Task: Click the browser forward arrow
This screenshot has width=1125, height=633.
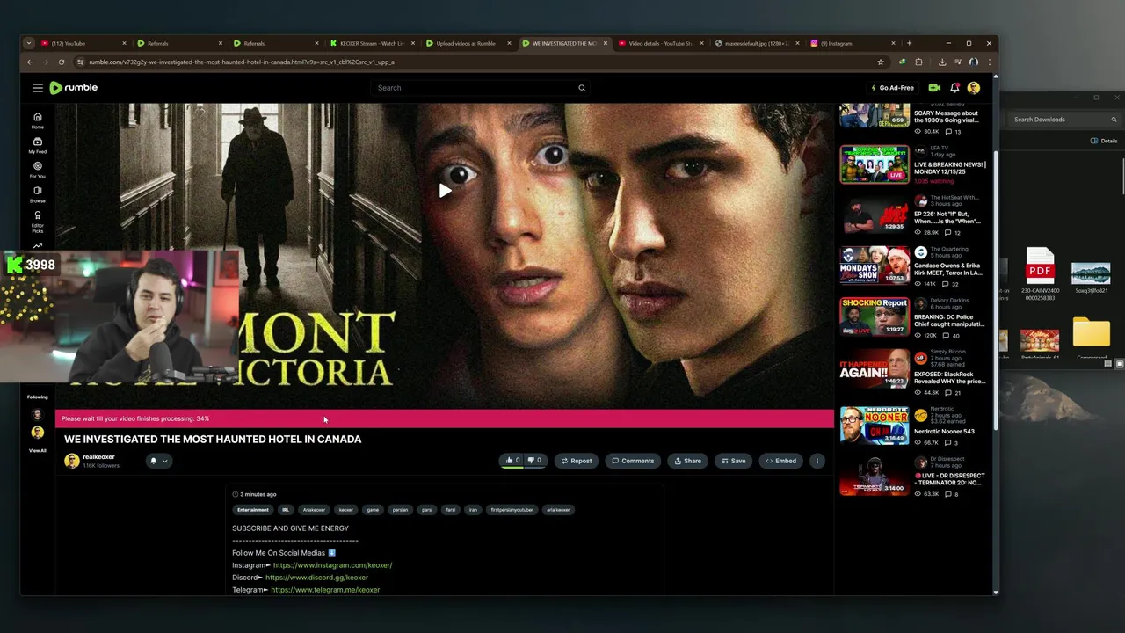Action: click(46, 62)
